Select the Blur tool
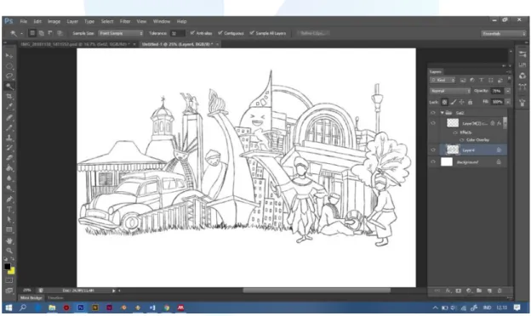 pyautogui.click(x=9, y=178)
